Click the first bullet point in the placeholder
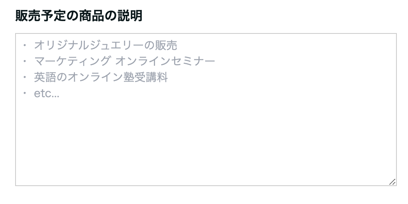Screen dimensions: 408x204 [25, 45]
